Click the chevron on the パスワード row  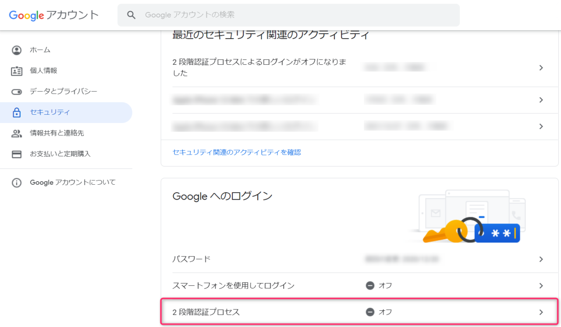tap(541, 259)
